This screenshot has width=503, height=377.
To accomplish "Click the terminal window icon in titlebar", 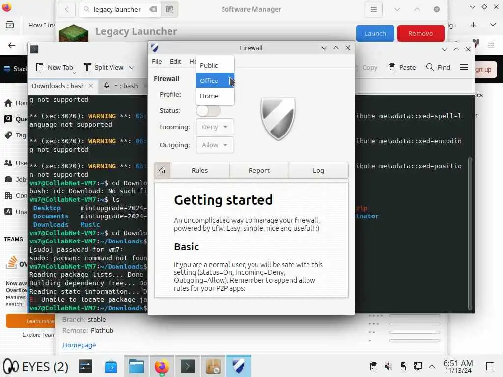I will tap(34, 49).
